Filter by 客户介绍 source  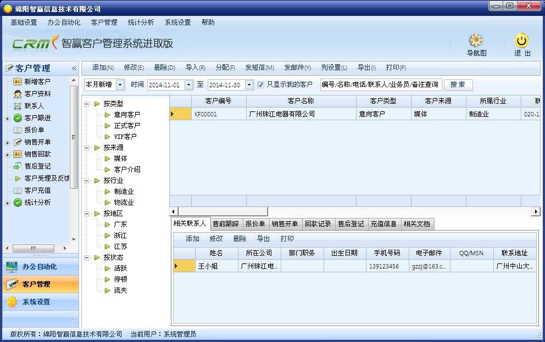[x=127, y=170]
